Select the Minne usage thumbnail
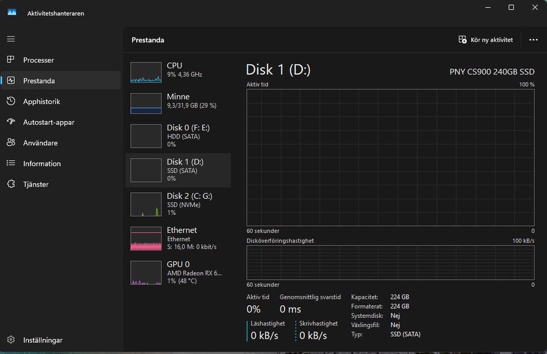 click(x=146, y=104)
